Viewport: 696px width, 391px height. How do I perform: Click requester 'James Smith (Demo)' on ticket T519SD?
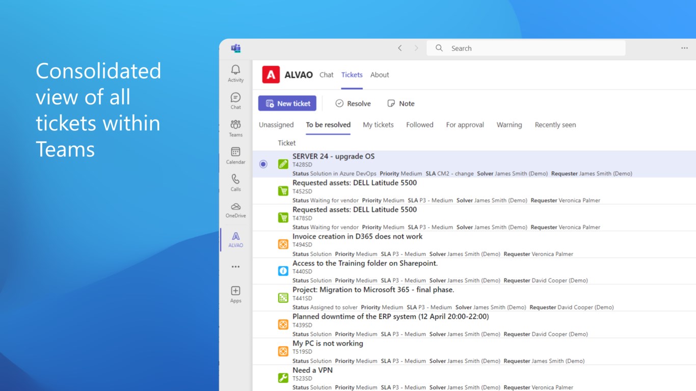pyautogui.click(x=558, y=361)
